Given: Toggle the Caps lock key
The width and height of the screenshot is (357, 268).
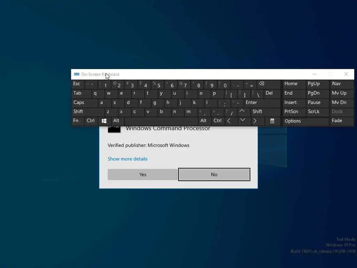Looking at the screenshot, I should (85, 103).
